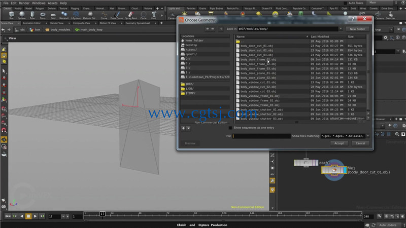The width and height of the screenshot is (406, 228).
Task: Click the Accept button
Action: 339,143
